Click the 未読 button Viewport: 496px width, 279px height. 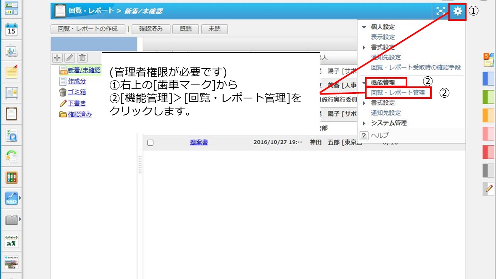pyautogui.click(x=214, y=29)
